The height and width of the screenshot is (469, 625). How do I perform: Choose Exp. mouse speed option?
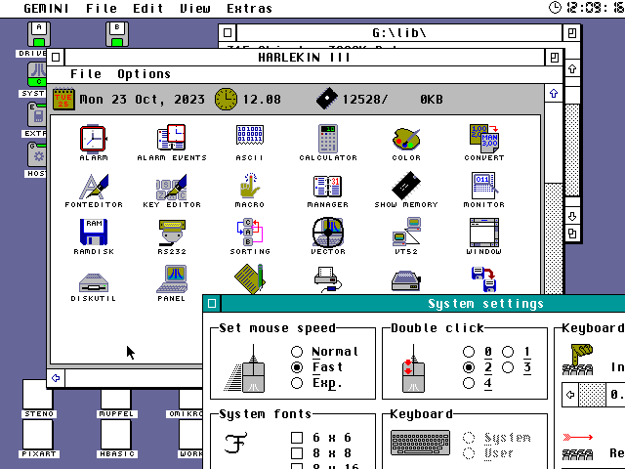coord(297,383)
